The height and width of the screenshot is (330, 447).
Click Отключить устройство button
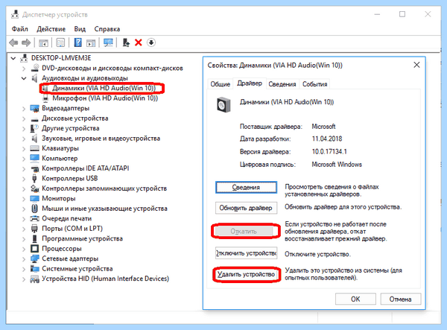(246, 253)
